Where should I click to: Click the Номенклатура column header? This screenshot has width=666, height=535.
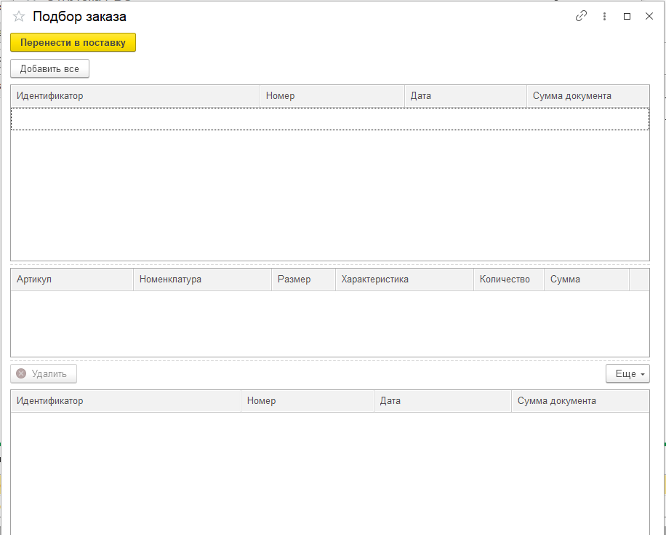tap(202, 280)
